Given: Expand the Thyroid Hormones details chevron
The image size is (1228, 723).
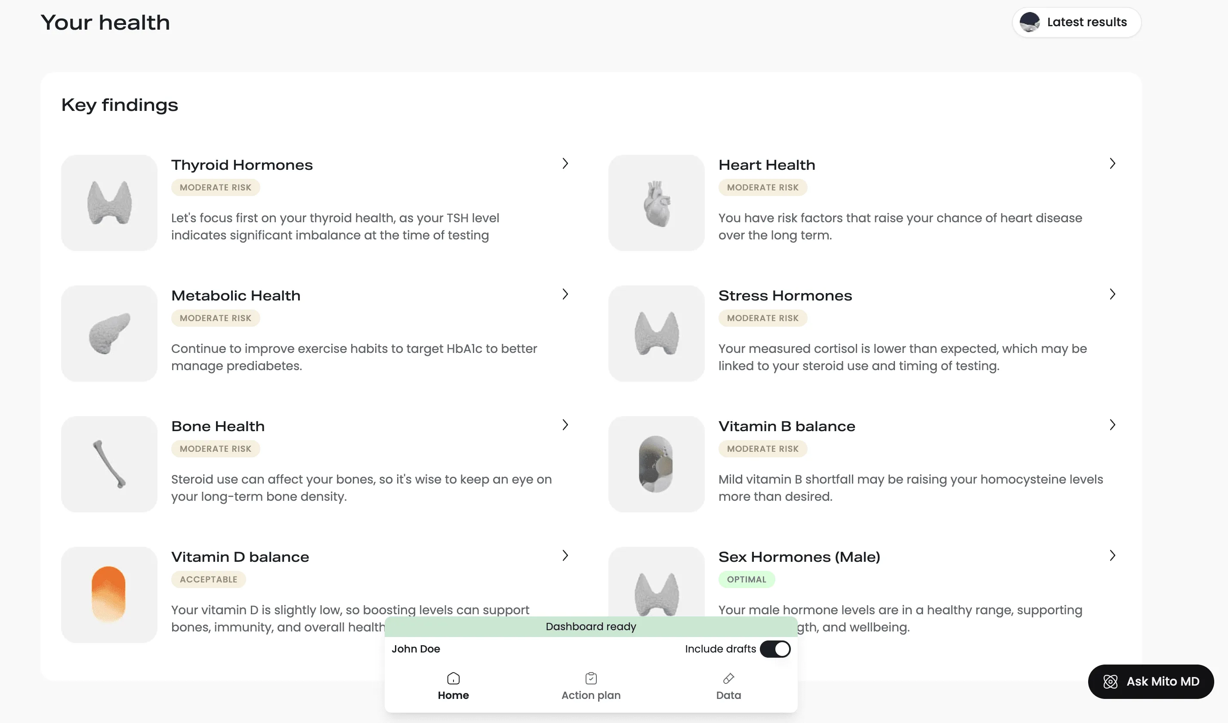Looking at the screenshot, I should (565, 164).
